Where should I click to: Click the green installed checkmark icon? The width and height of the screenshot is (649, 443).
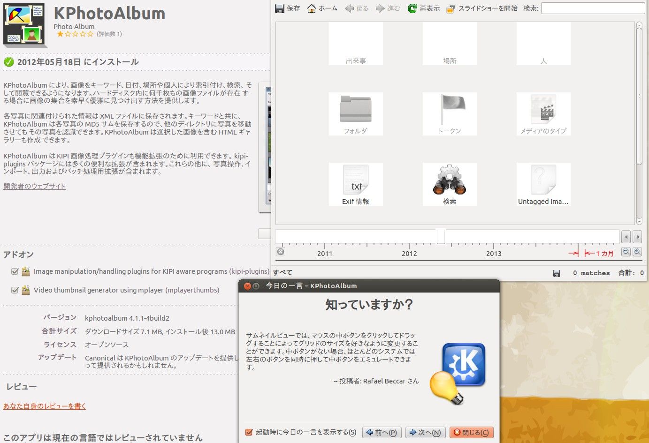pos(8,62)
